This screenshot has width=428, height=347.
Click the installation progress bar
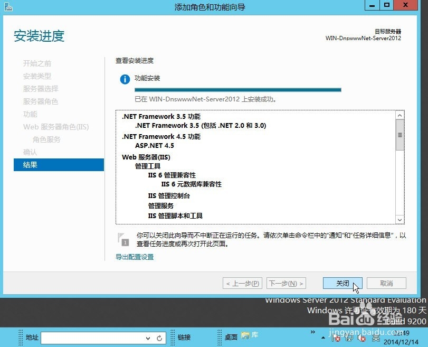point(239,89)
